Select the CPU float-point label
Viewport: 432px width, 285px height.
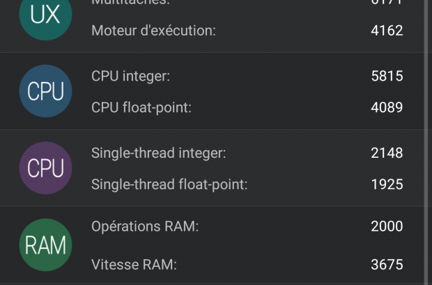(x=141, y=107)
